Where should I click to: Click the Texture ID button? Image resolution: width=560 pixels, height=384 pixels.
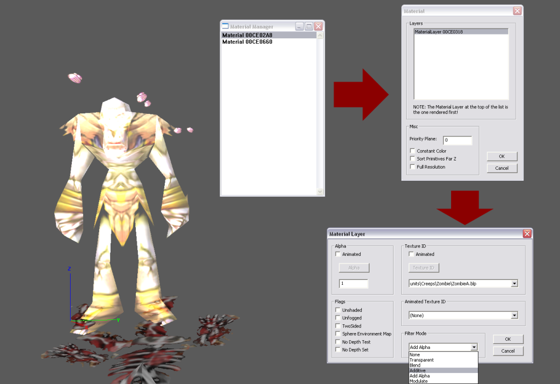[x=424, y=267]
